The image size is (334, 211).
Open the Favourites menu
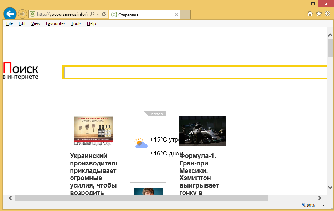point(56,23)
